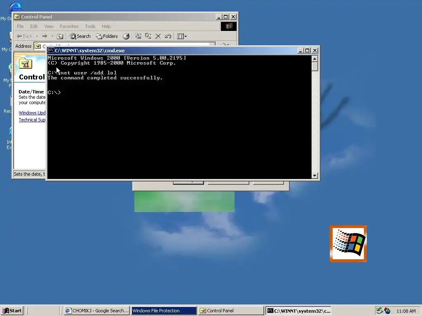Screen dimensions: 422x316
Task: Click cmd scrollbar up arrow
Action: tap(314, 58)
